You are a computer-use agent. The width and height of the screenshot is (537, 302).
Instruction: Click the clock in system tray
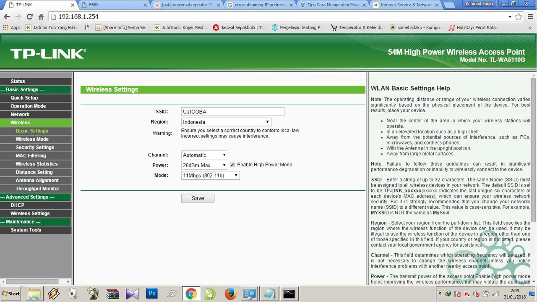pos(515,294)
